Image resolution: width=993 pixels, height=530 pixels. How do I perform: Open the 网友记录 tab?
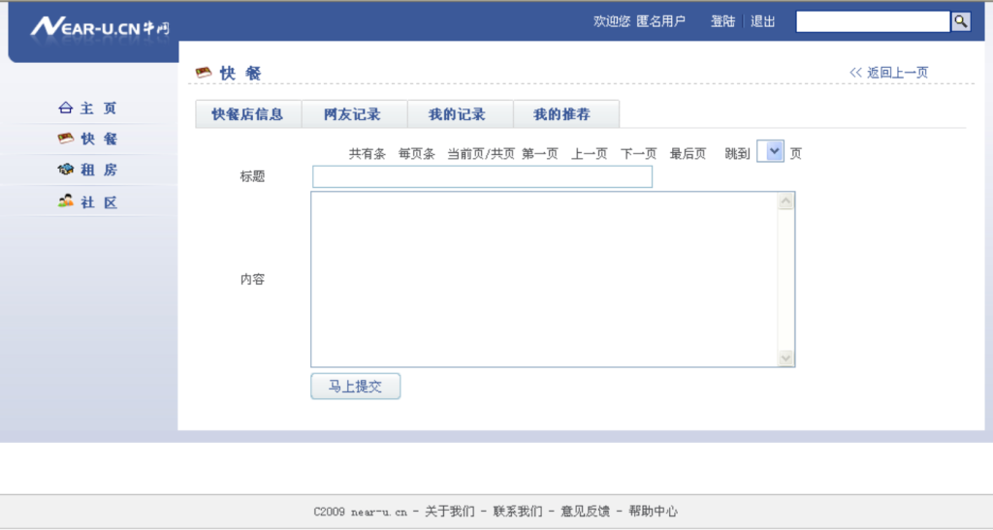(x=353, y=114)
